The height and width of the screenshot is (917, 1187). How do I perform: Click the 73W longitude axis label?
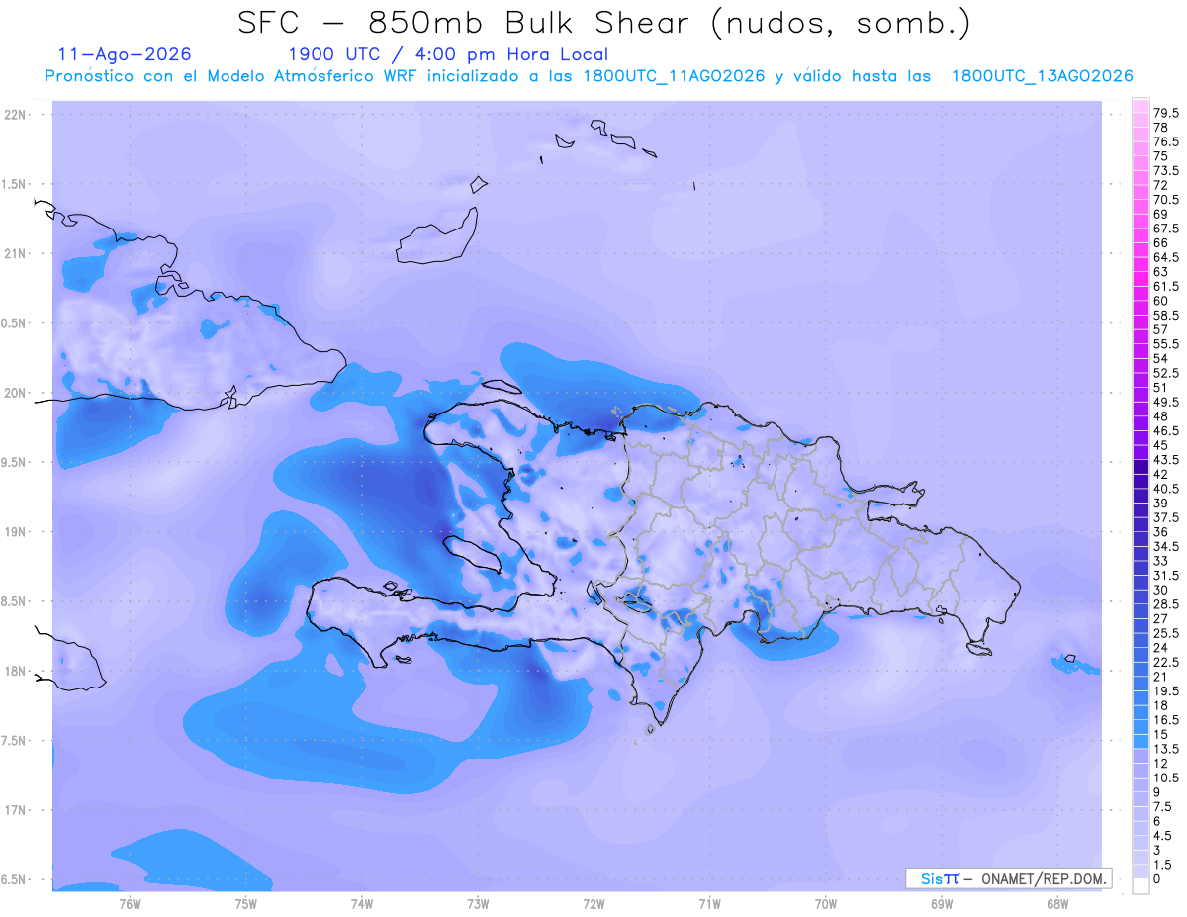[x=478, y=904]
